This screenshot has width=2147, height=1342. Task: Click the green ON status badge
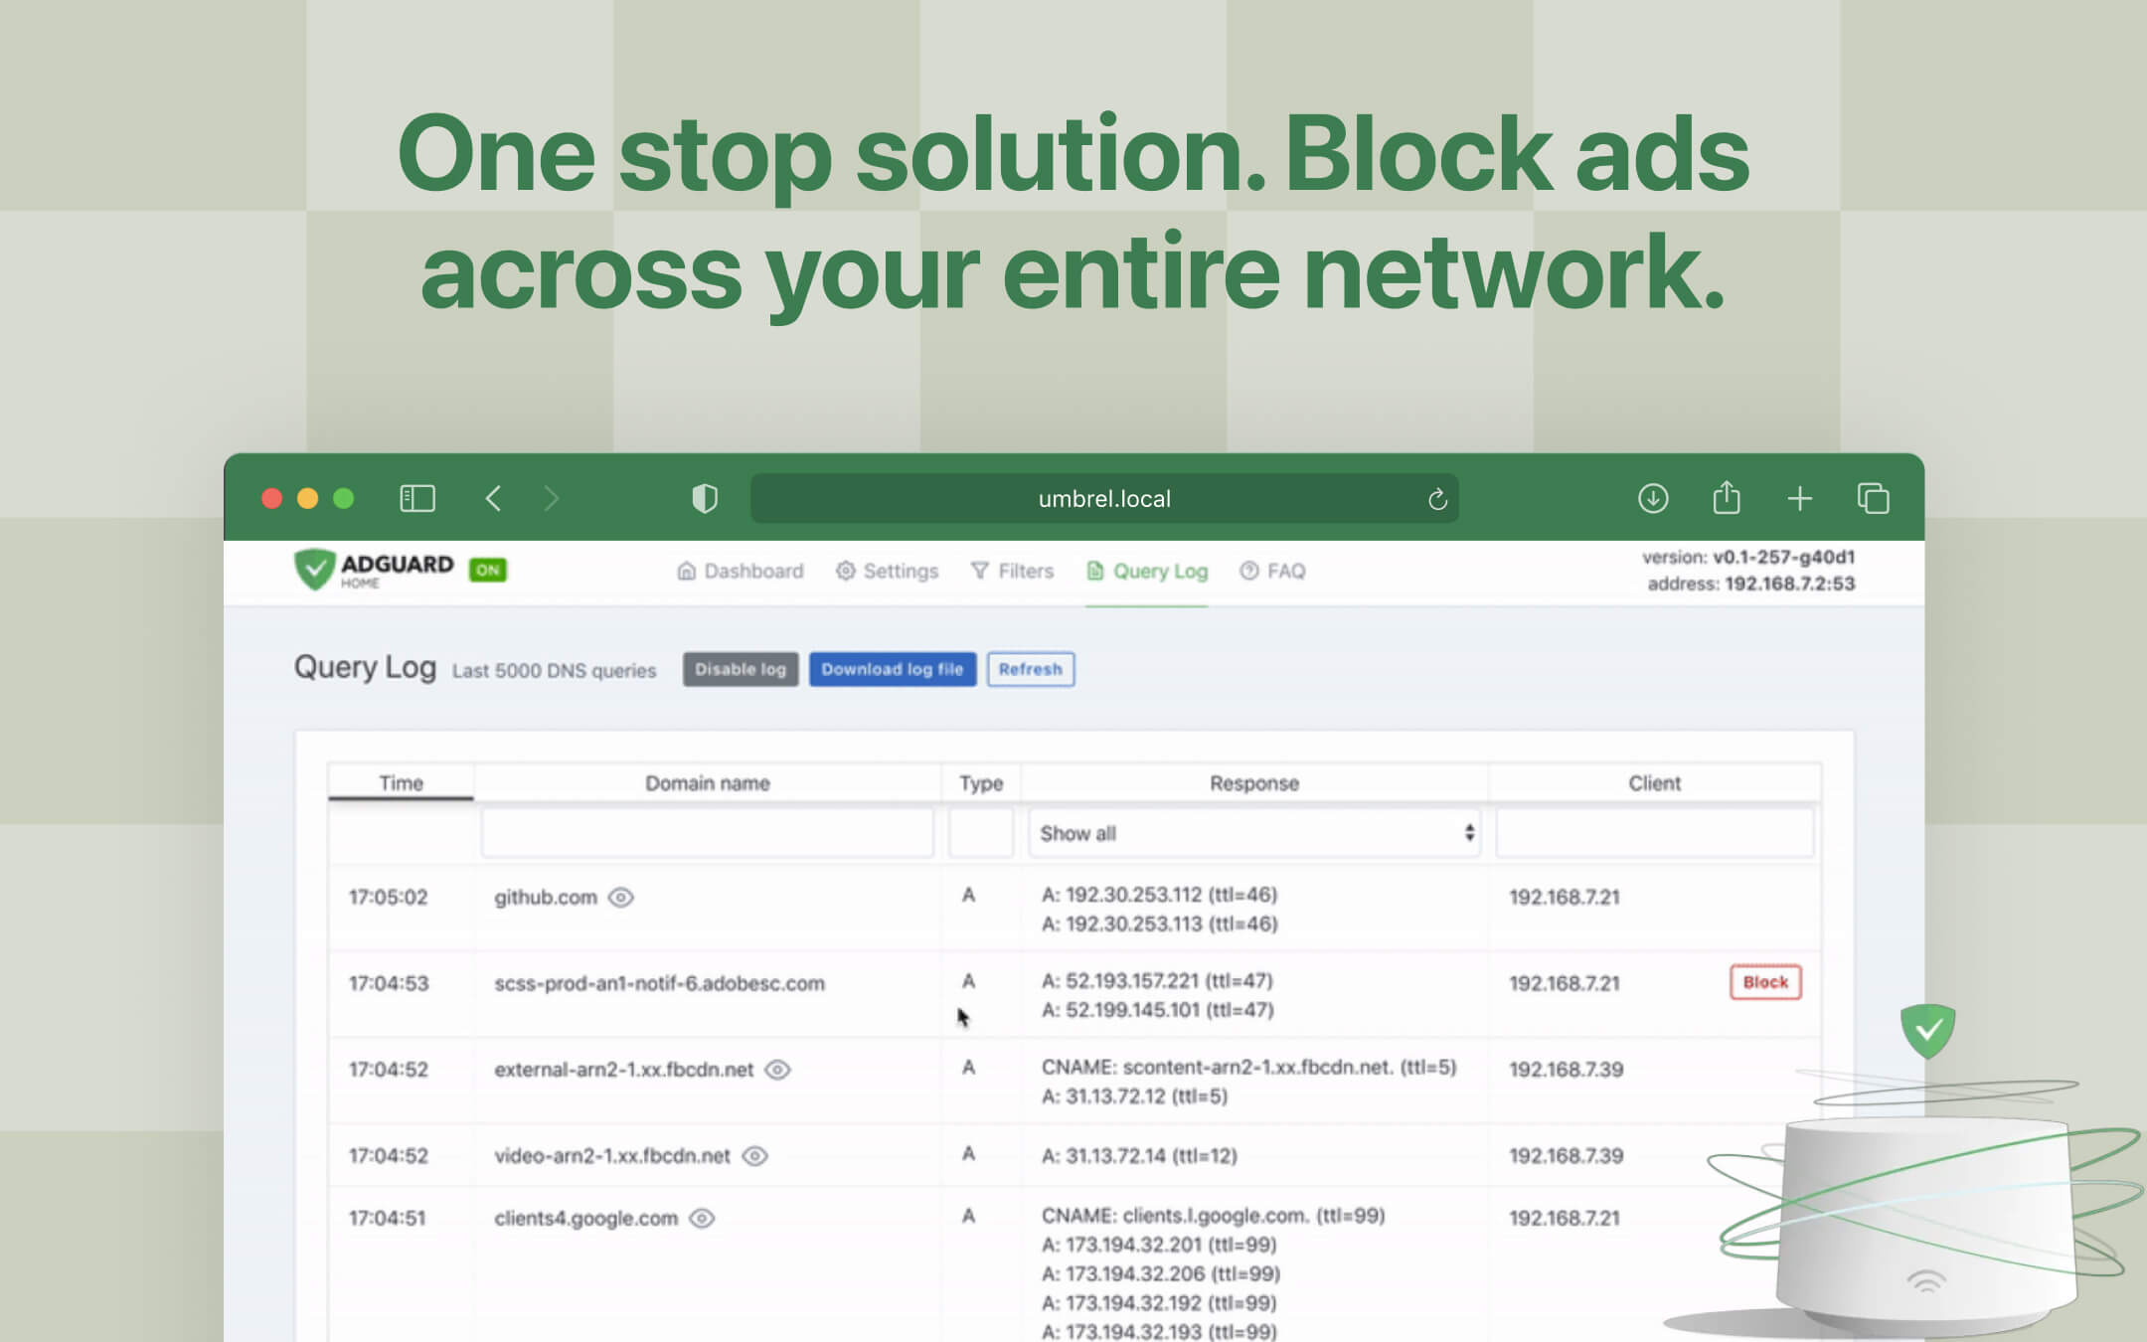pyautogui.click(x=488, y=570)
